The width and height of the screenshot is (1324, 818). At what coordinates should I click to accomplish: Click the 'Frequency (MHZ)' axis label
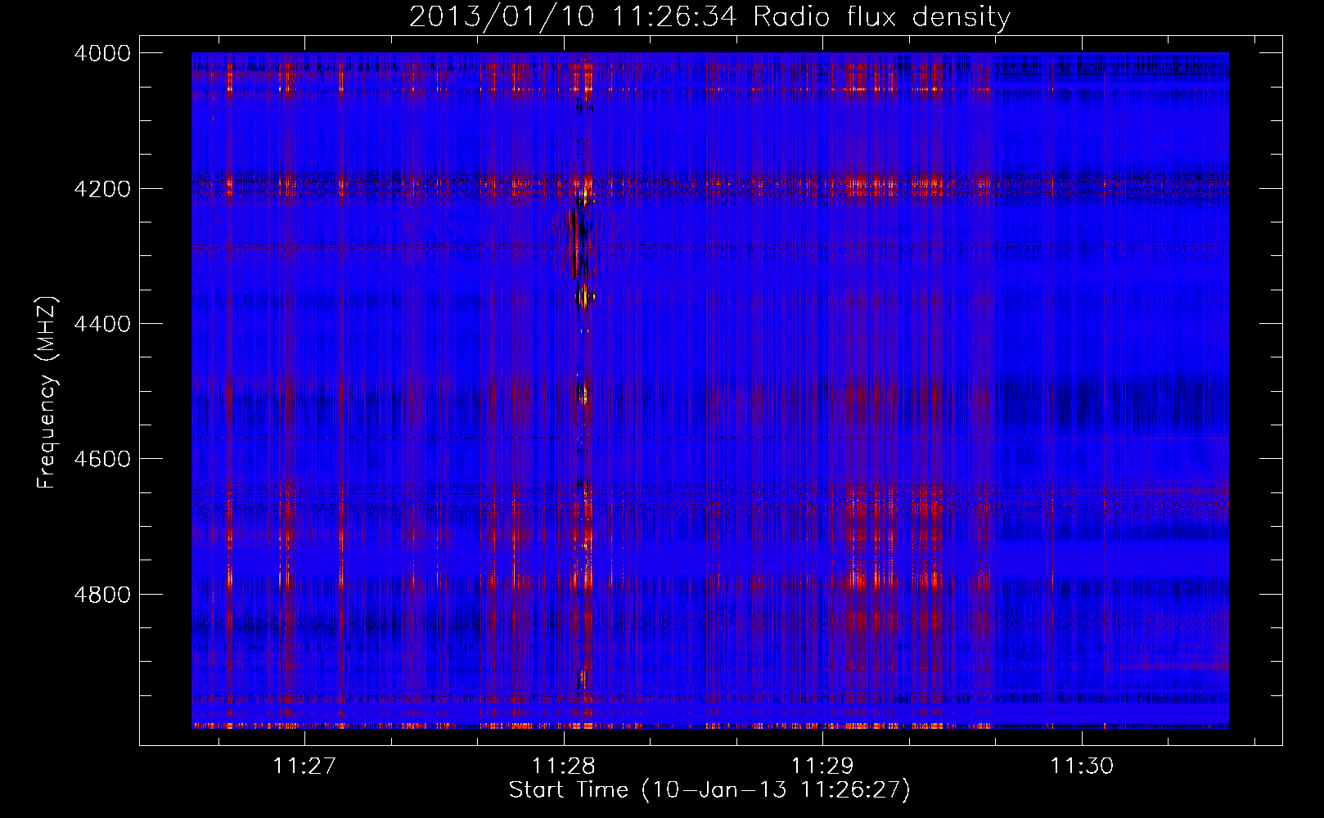(x=46, y=393)
